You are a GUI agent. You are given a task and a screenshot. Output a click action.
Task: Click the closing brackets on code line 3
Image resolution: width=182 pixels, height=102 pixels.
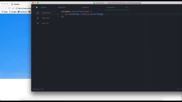[63, 17]
